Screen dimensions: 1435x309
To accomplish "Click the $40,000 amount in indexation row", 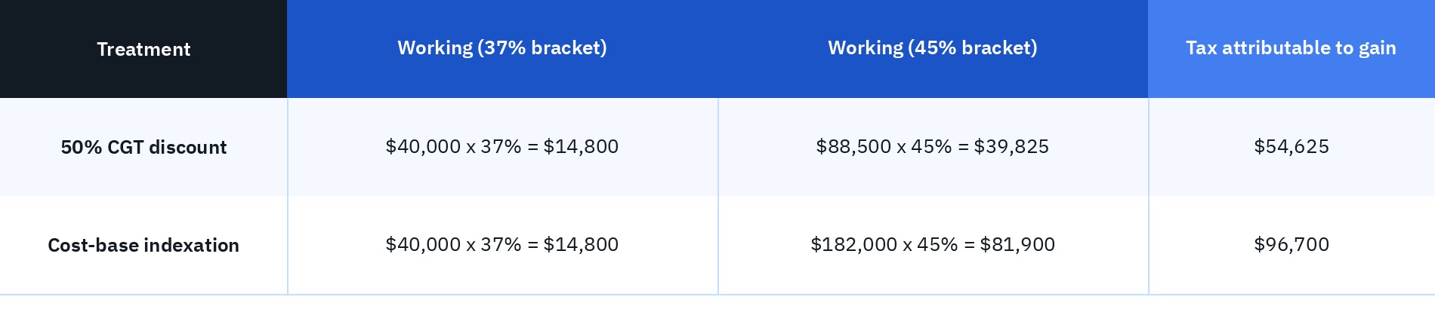I will pyautogui.click(x=423, y=244).
